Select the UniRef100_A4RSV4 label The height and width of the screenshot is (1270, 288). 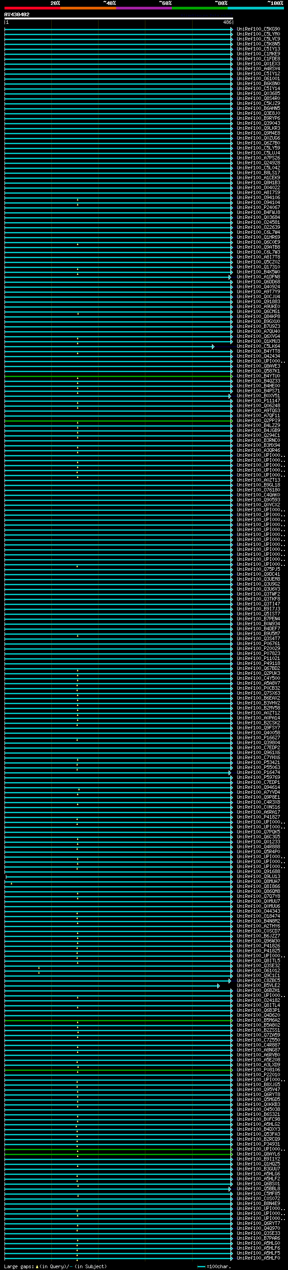point(258,68)
